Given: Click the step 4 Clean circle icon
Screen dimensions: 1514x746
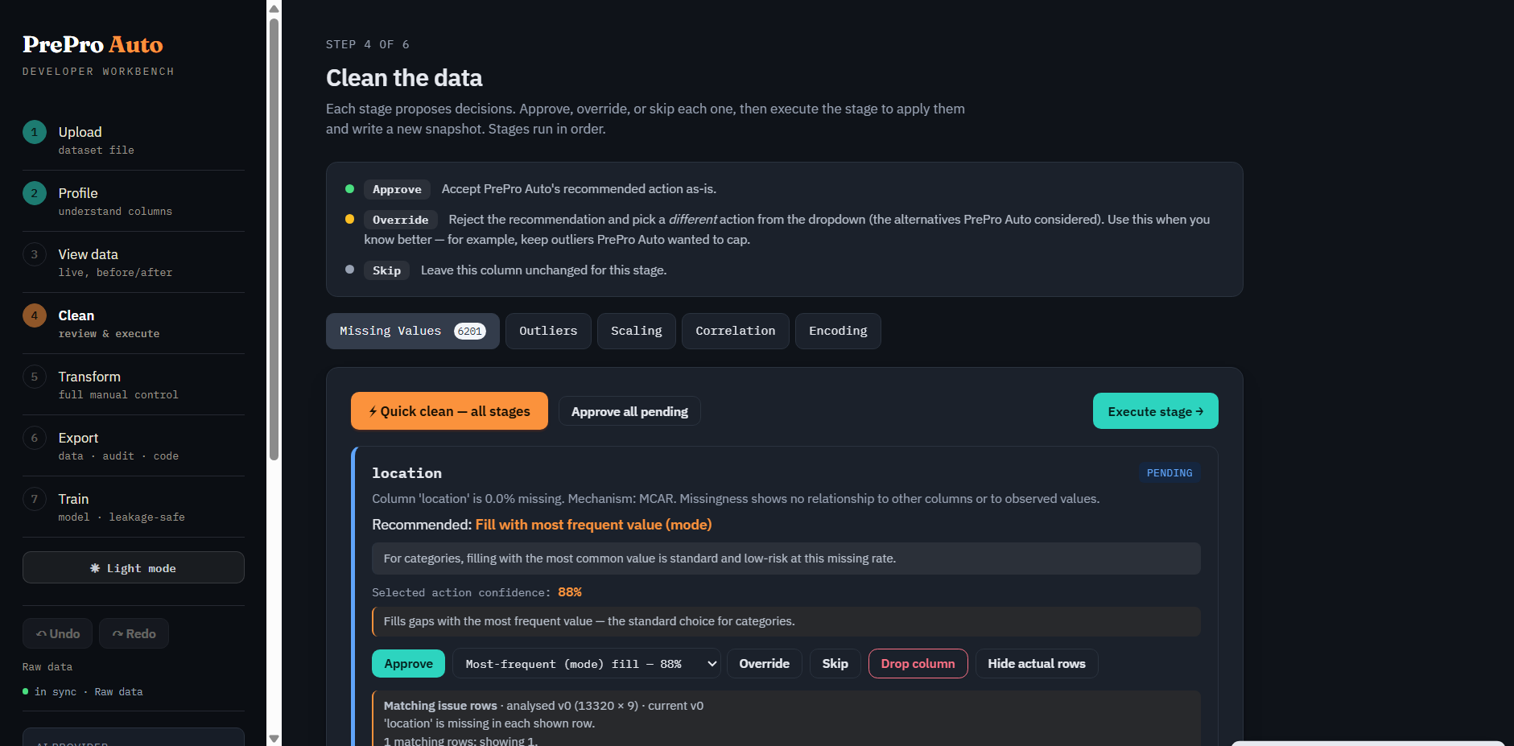Looking at the screenshot, I should tap(35, 315).
